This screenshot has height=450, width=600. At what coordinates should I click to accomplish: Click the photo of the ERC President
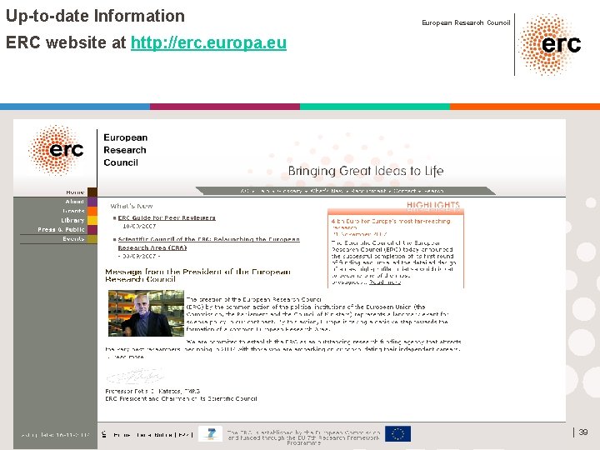146,313
